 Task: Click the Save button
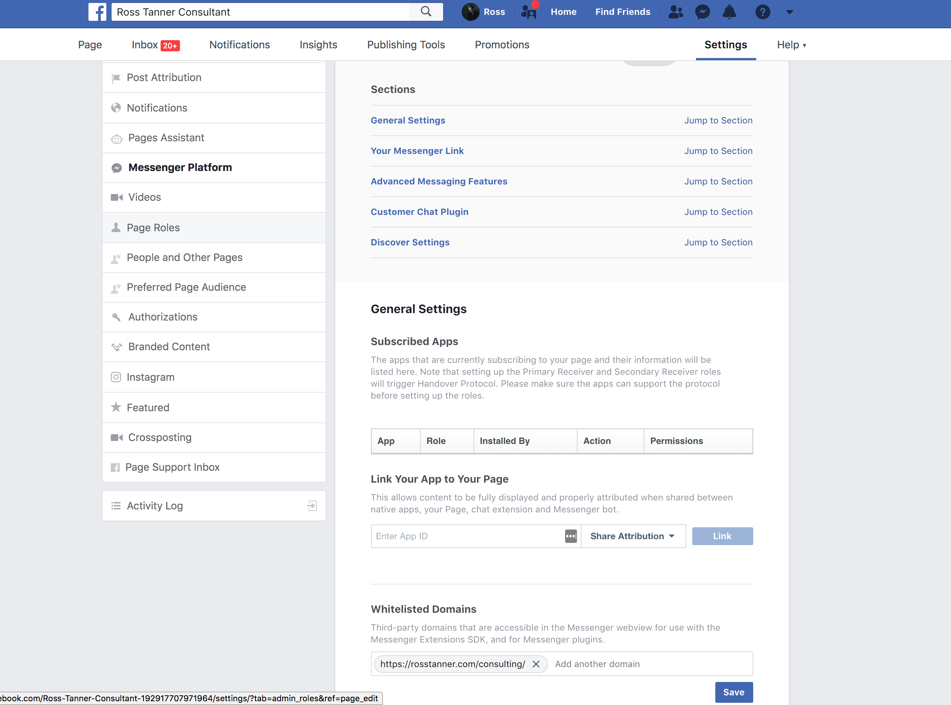(x=734, y=692)
